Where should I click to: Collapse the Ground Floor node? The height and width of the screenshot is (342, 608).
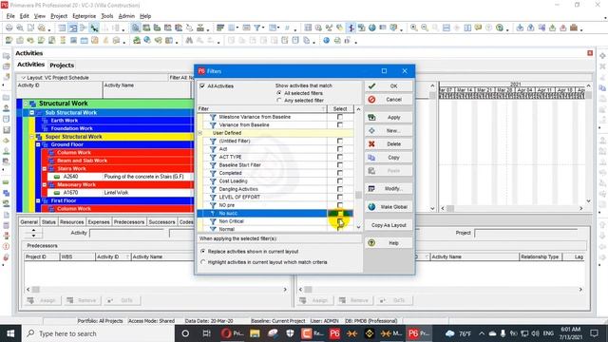[38, 144]
